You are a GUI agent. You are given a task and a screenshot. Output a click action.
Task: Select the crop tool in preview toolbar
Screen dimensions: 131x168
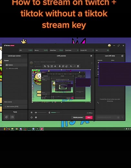click(x=45, y=66)
